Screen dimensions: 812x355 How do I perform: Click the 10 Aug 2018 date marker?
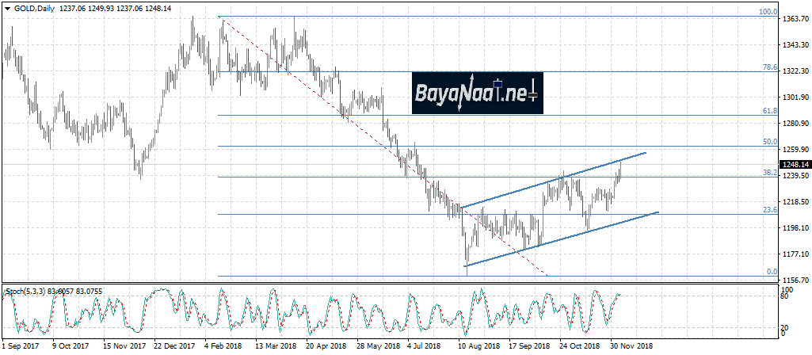tap(478, 346)
